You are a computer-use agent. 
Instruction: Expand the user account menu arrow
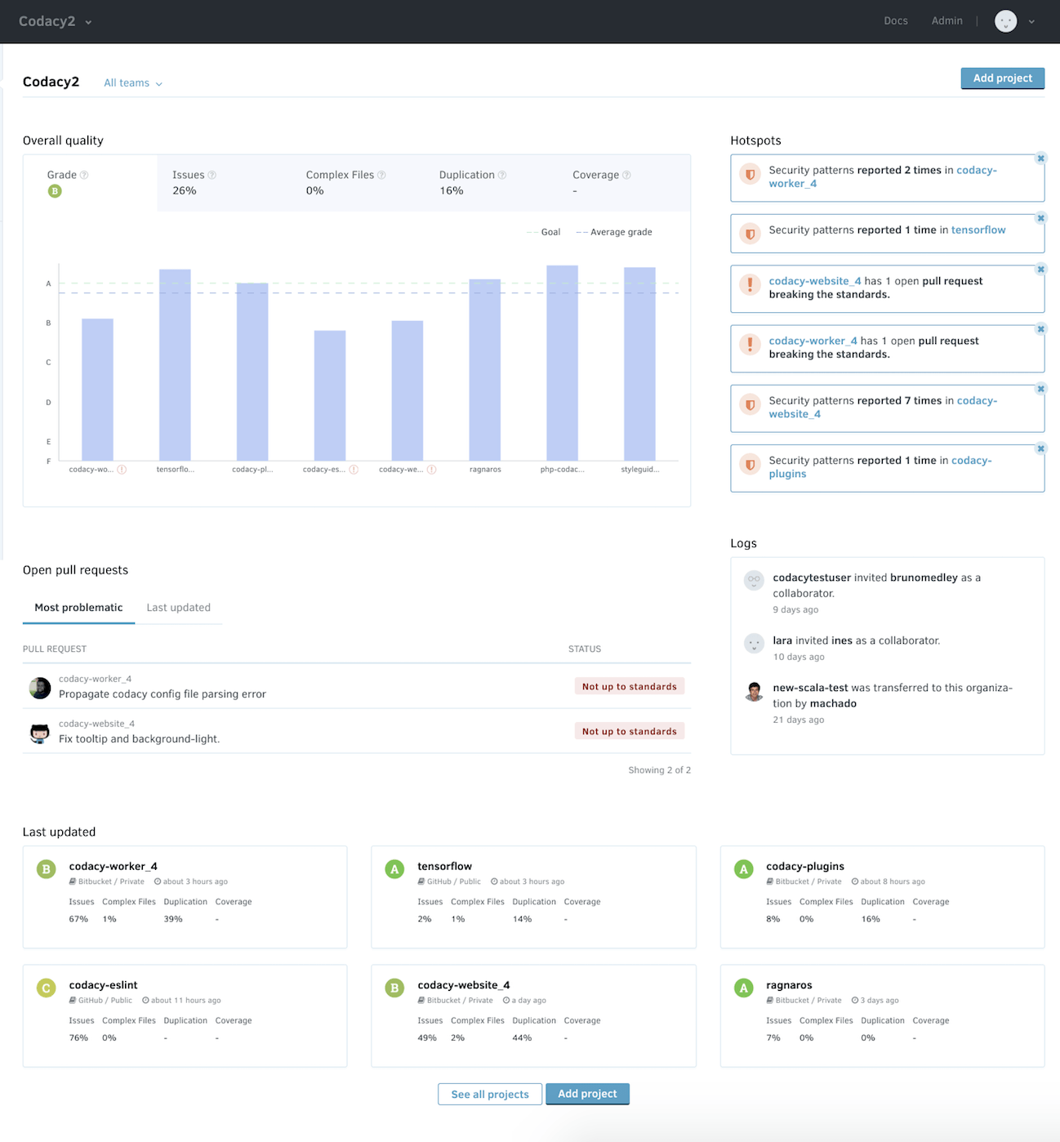click(1031, 22)
